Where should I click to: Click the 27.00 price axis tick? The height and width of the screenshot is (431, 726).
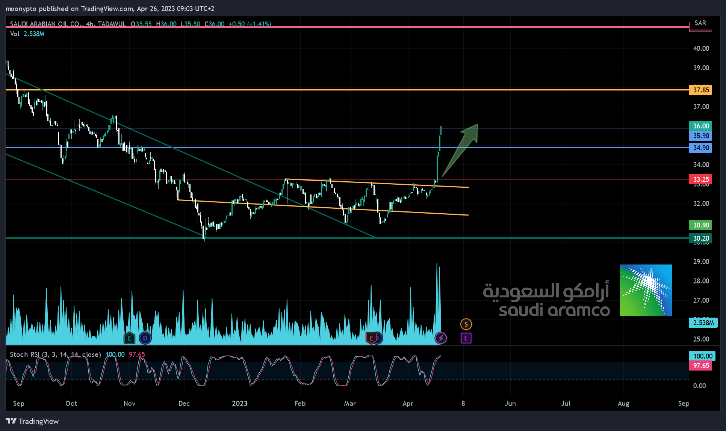coord(701,300)
